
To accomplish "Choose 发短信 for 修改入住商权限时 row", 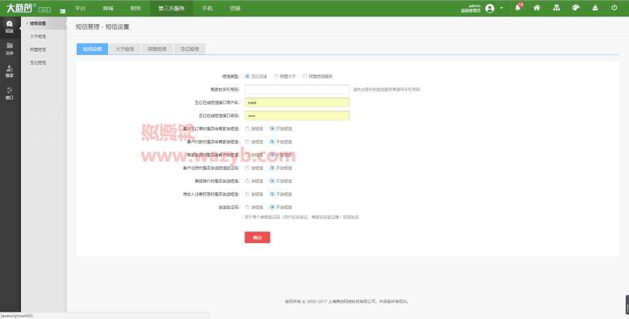I will (248, 194).
